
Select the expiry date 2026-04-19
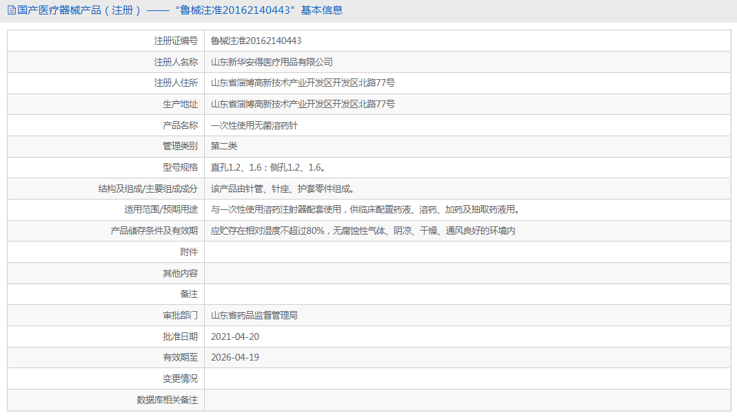[x=235, y=357]
